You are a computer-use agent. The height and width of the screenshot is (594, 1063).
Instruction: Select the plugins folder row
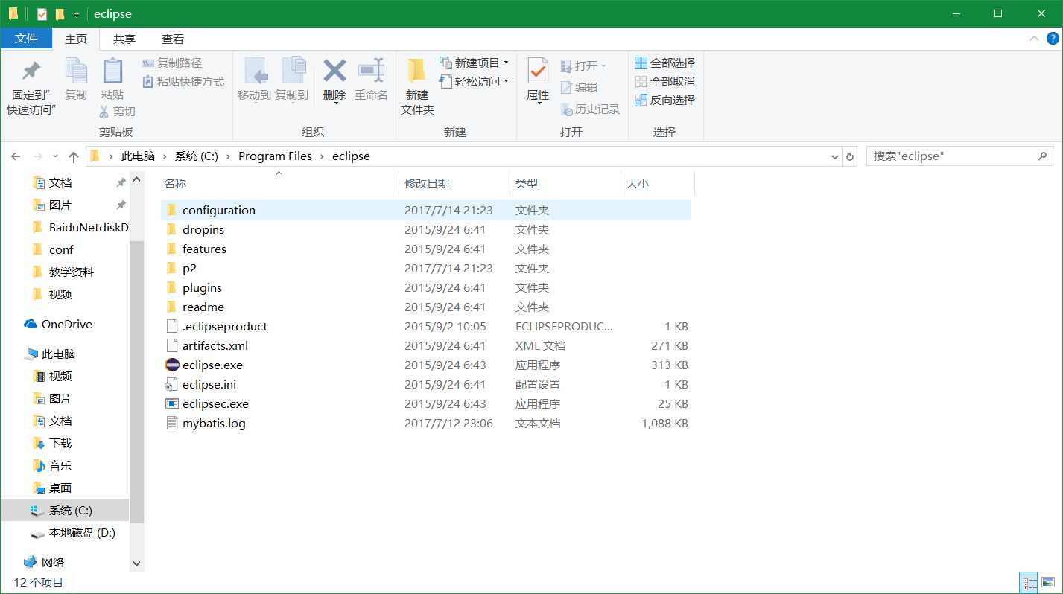pyautogui.click(x=426, y=288)
